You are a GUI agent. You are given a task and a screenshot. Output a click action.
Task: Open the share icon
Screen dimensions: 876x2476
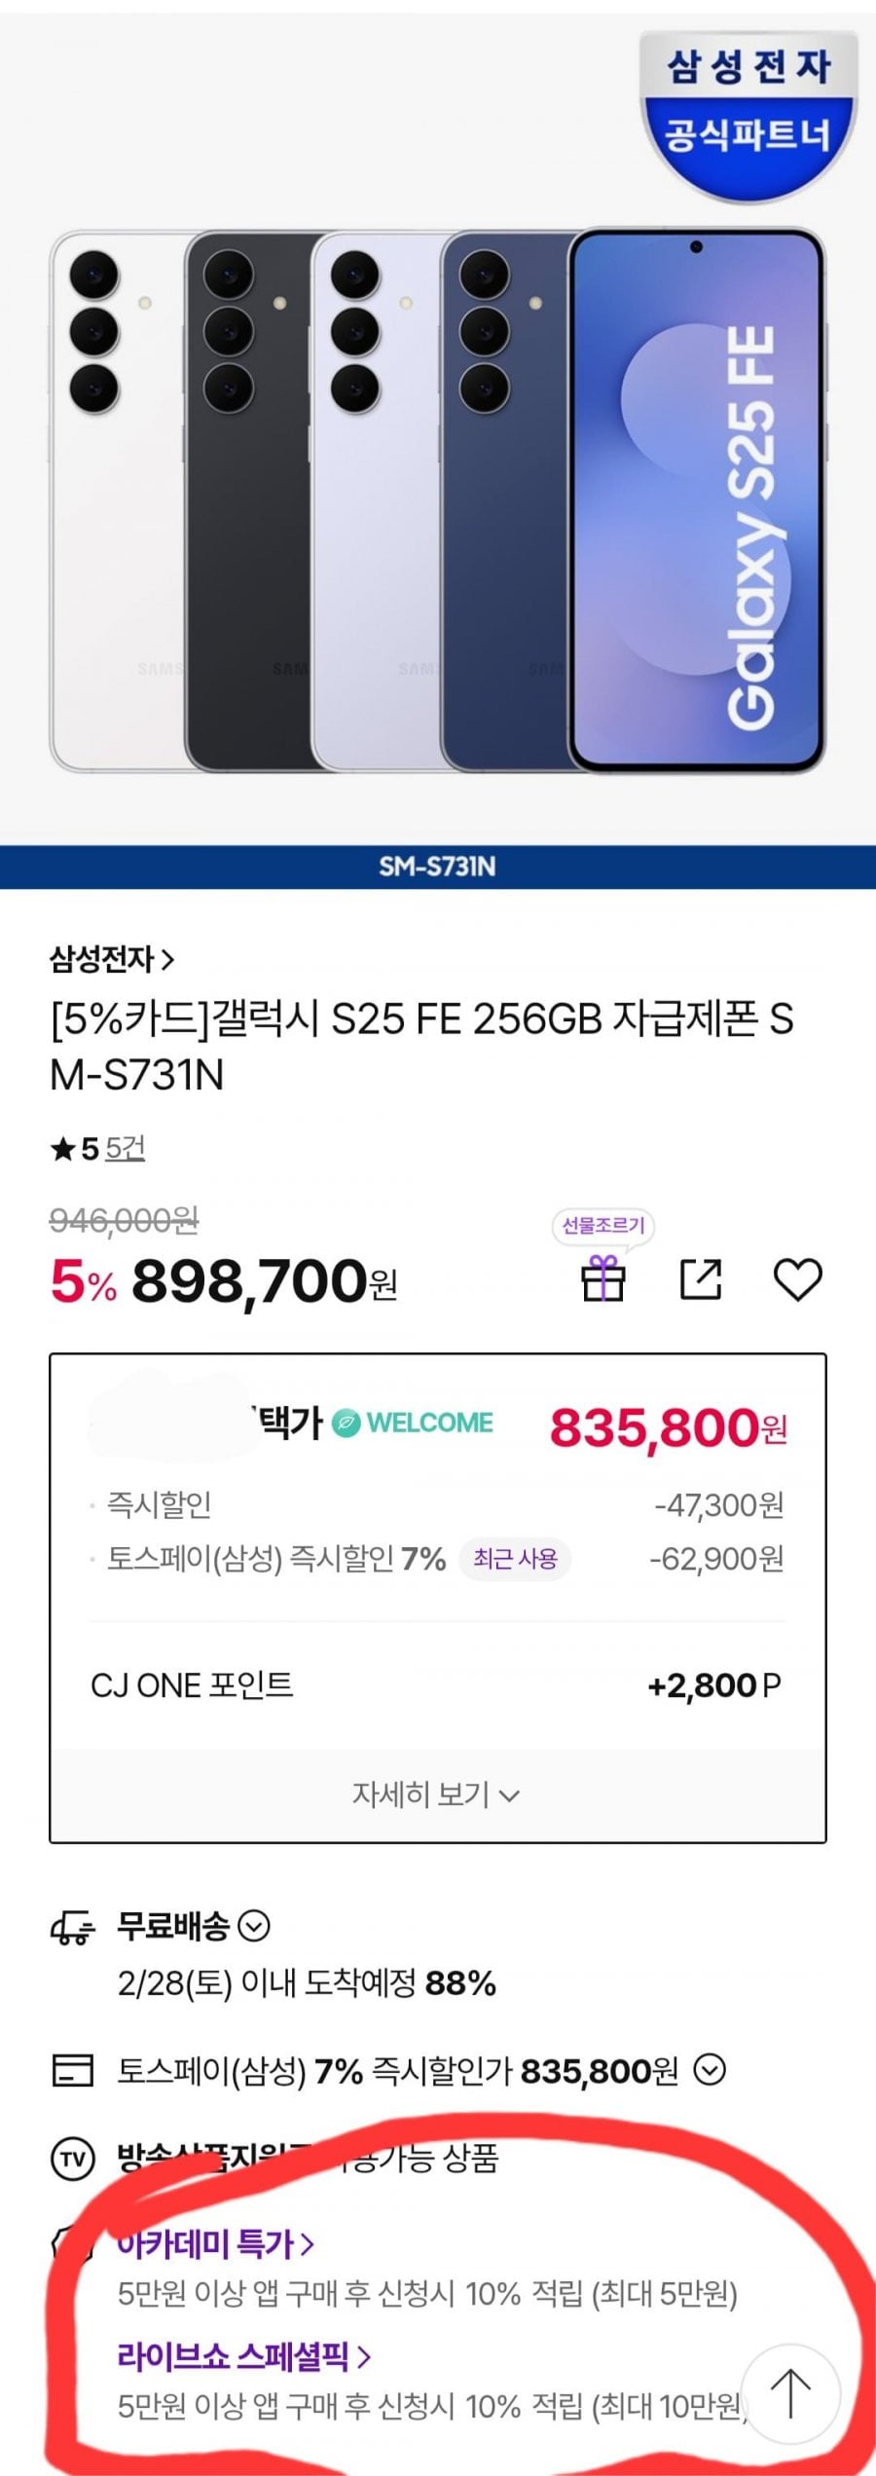click(700, 1278)
